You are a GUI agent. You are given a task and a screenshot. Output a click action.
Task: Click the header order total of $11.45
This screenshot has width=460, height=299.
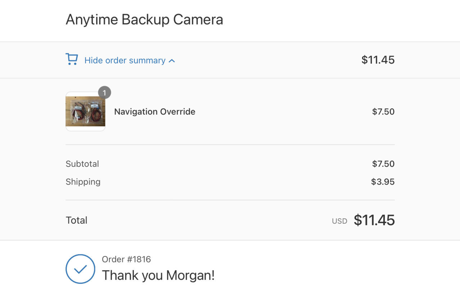[378, 60]
